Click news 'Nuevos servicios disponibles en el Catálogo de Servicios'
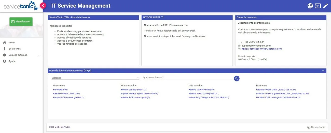The height and width of the screenshot is (133, 331). coord(174,36)
